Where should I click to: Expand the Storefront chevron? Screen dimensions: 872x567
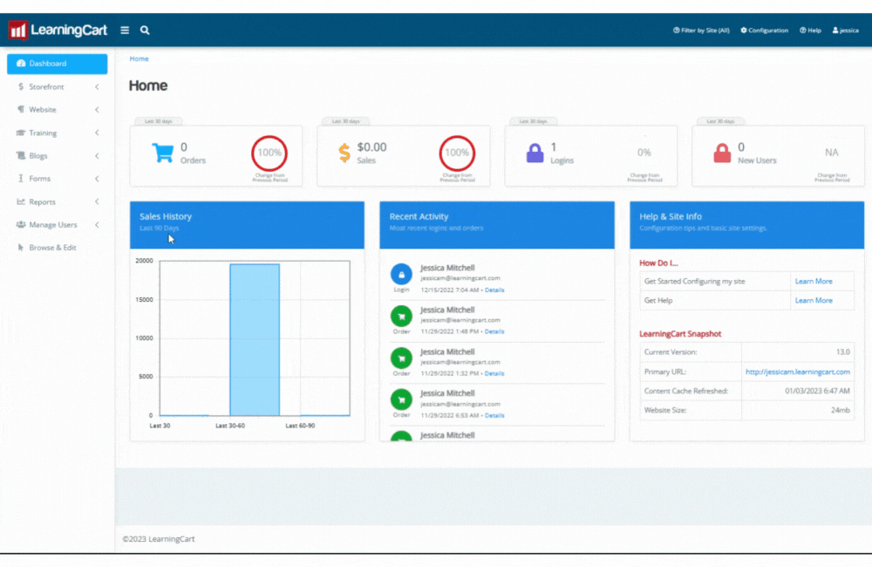(x=97, y=87)
